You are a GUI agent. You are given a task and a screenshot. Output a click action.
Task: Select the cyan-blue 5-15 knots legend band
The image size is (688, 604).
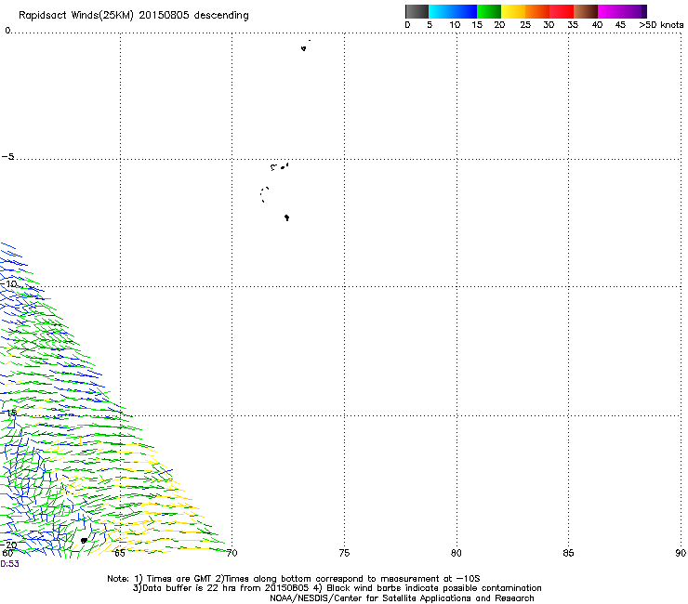[453, 11]
